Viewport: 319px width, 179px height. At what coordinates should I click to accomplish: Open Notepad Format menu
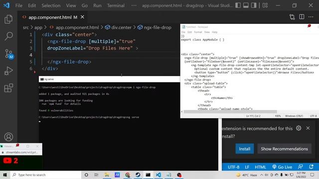click(x=198, y=32)
